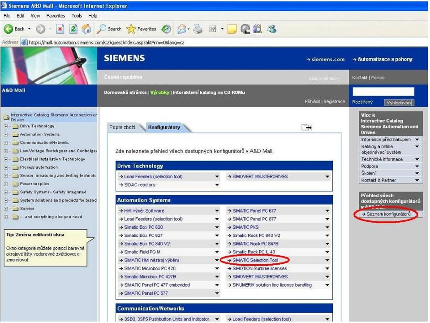Open dropdown arrow next to Back button
This screenshot has width=430, height=323.
(30, 29)
